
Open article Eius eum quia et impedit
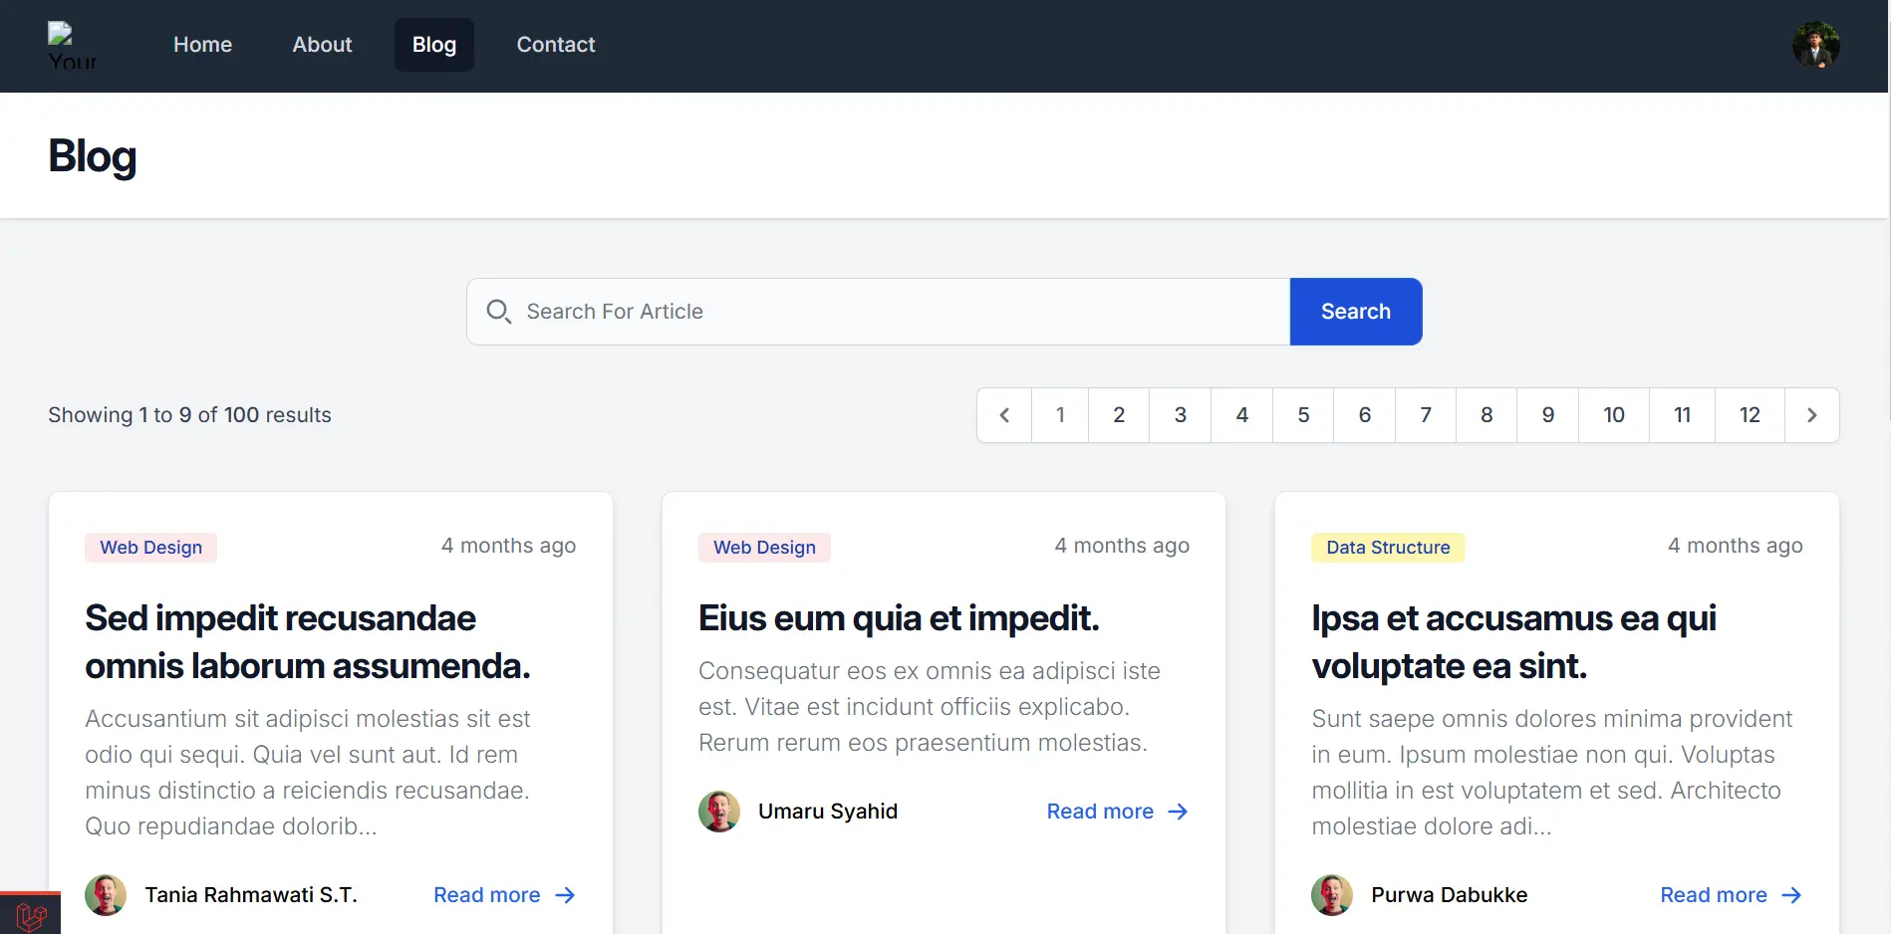899,618
